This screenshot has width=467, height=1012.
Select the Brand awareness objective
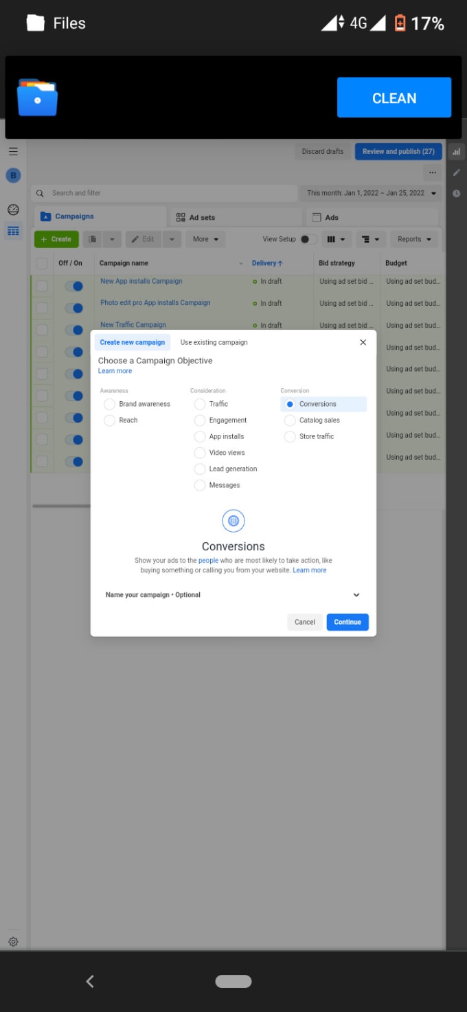pos(109,404)
